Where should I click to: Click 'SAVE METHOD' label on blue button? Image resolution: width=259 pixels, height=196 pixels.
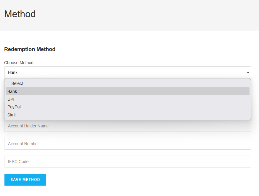pos(25,180)
